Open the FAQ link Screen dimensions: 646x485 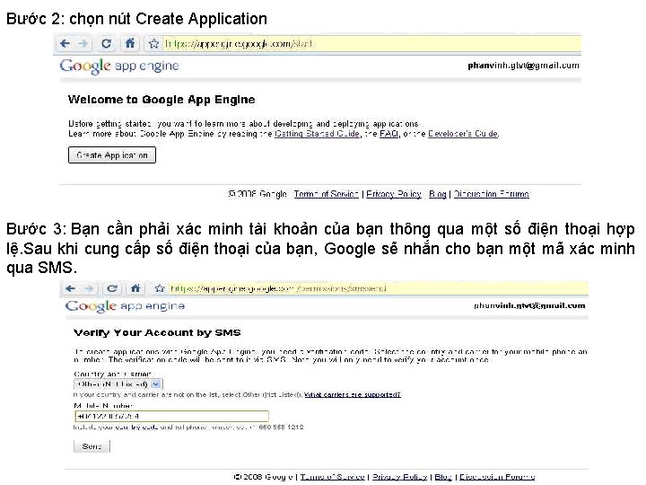tap(388, 134)
